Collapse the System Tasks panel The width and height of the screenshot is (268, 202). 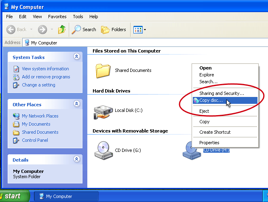[x=76, y=57]
